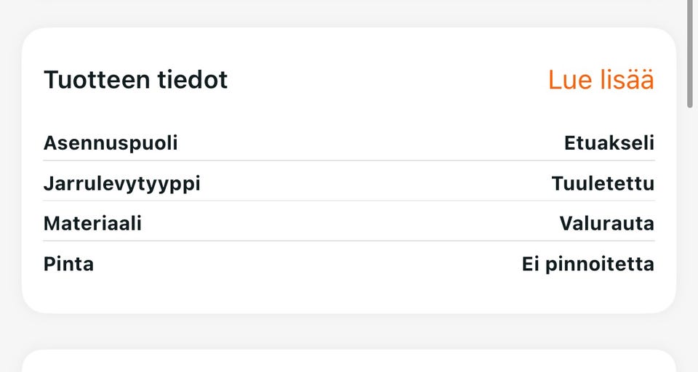The image size is (698, 372).
Task: Click the divider line below Asennuspuoli row
Action: coord(349,161)
